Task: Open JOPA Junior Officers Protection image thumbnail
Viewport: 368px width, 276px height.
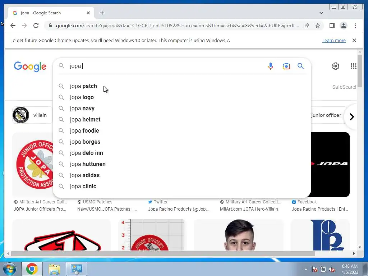Action: [x=33, y=165]
